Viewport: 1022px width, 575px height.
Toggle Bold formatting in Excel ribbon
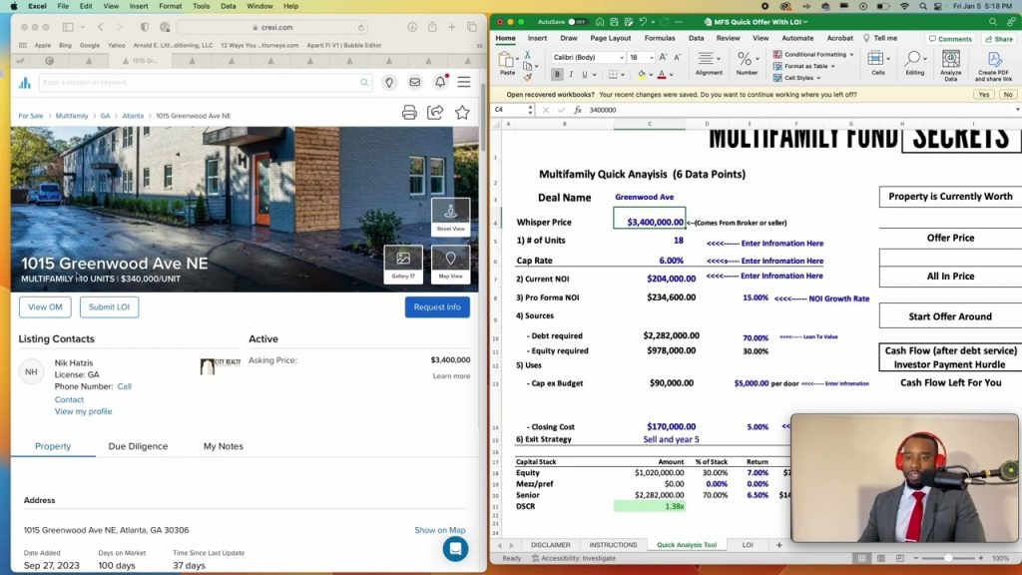pyautogui.click(x=557, y=74)
